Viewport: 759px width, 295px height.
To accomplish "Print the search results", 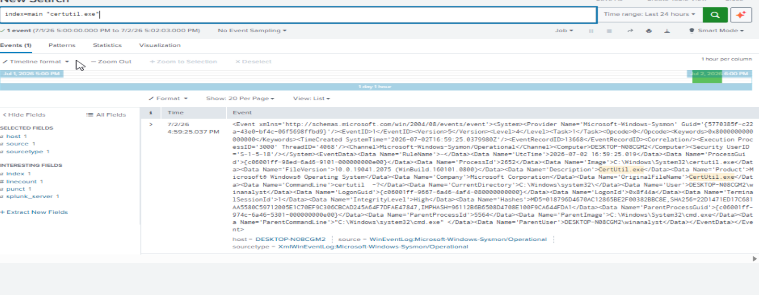I will point(649,31).
